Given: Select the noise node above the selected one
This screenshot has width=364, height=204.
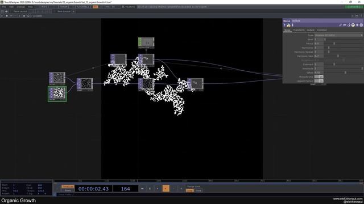Looking at the screenshot, I should pos(57,78).
